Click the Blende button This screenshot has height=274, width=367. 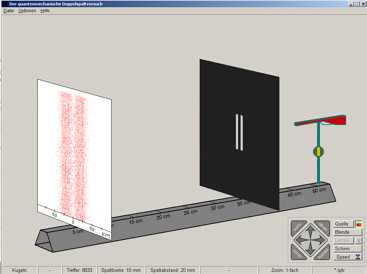pos(347,232)
